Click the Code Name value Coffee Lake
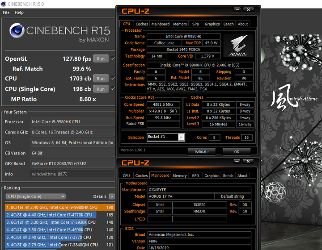Viewport: 322px width, 250px height. [x=164, y=43]
